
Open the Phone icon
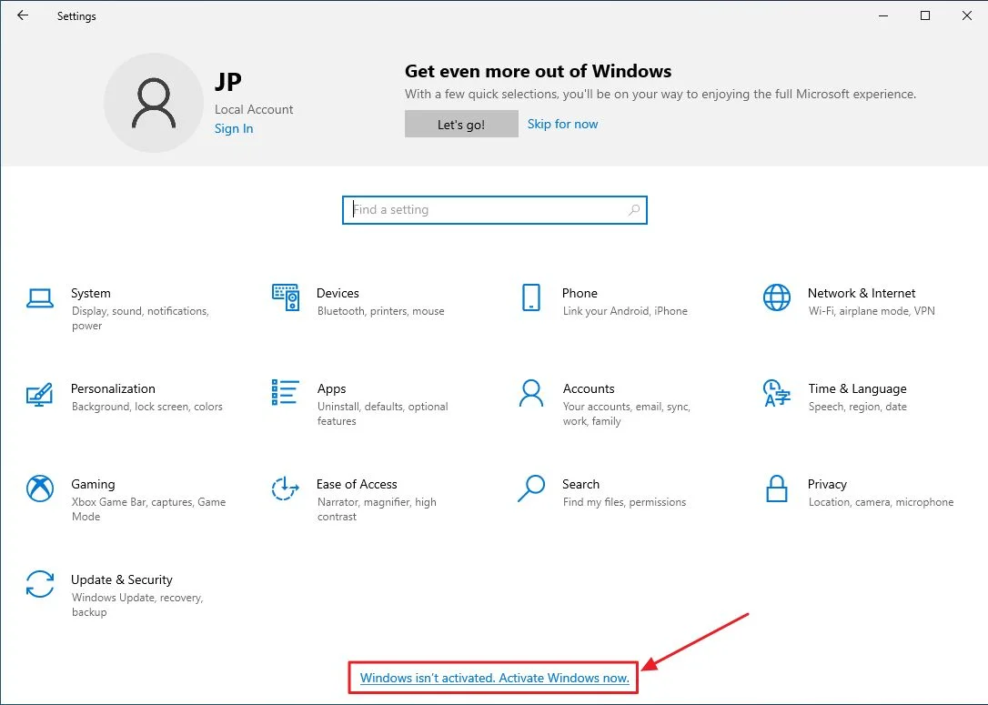[x=531, y=297]
